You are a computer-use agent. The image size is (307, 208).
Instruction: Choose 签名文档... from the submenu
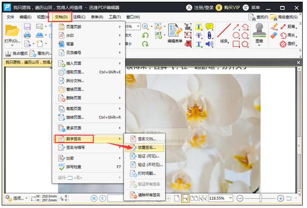[144, 139]
